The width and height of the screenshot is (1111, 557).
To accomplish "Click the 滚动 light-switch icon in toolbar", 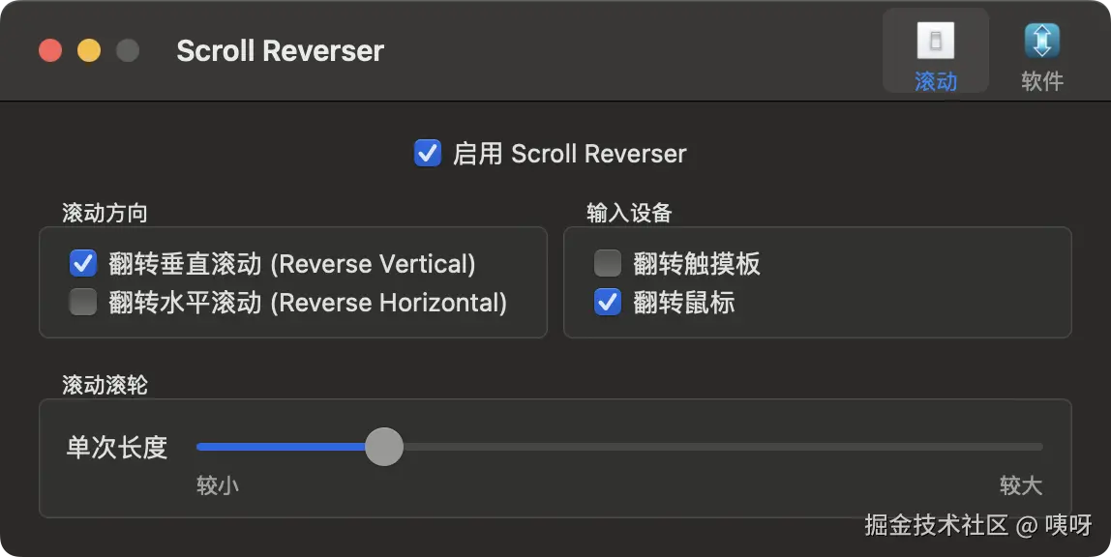I will [935, 41].
